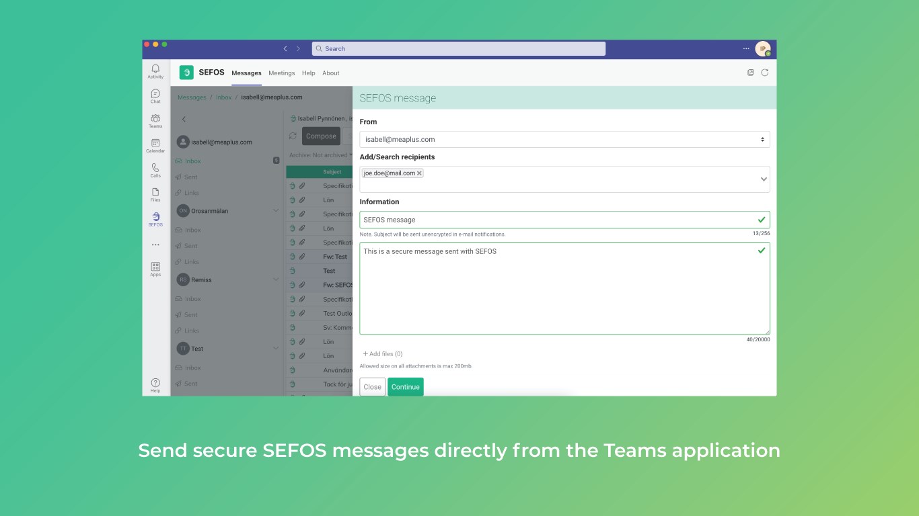Image resolution: width=919 pixels, height=516 pixels.
Task: Open the Subject column header
Action: coord(332,172)
